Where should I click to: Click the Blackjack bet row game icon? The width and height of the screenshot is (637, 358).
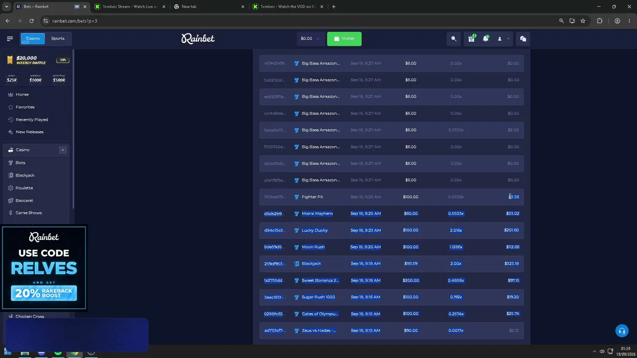pos(297,264)
